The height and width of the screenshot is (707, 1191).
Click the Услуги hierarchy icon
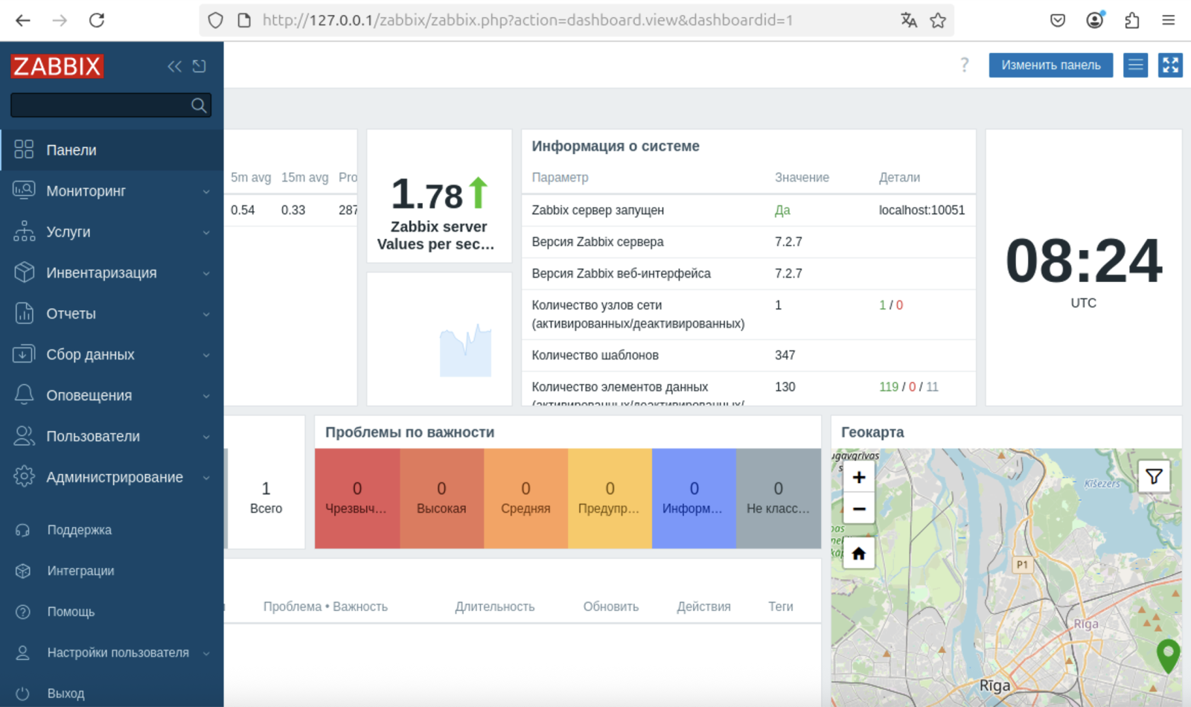(x=24, y=231)
